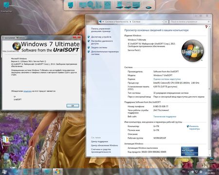Click breadcrumb Система и безопасность

(x=117, y=21)
